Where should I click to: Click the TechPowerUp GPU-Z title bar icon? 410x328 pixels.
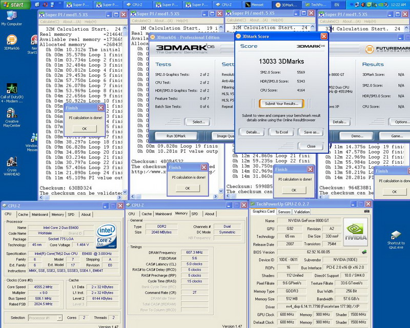(253, 204)
